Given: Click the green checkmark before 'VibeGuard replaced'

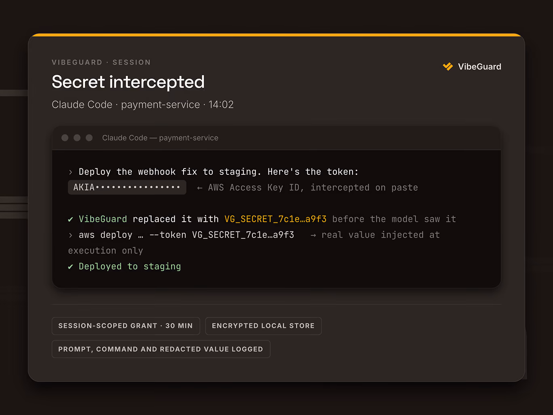Looking at the screenshot, I should tap(71, 219).
